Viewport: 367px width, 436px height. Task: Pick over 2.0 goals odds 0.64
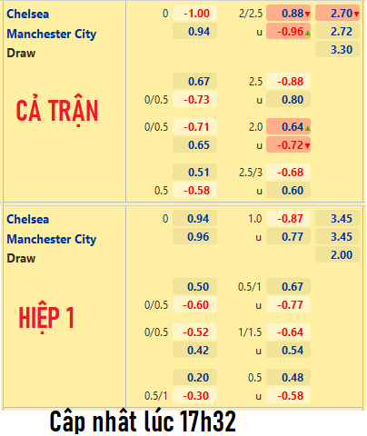coord(288,126)
